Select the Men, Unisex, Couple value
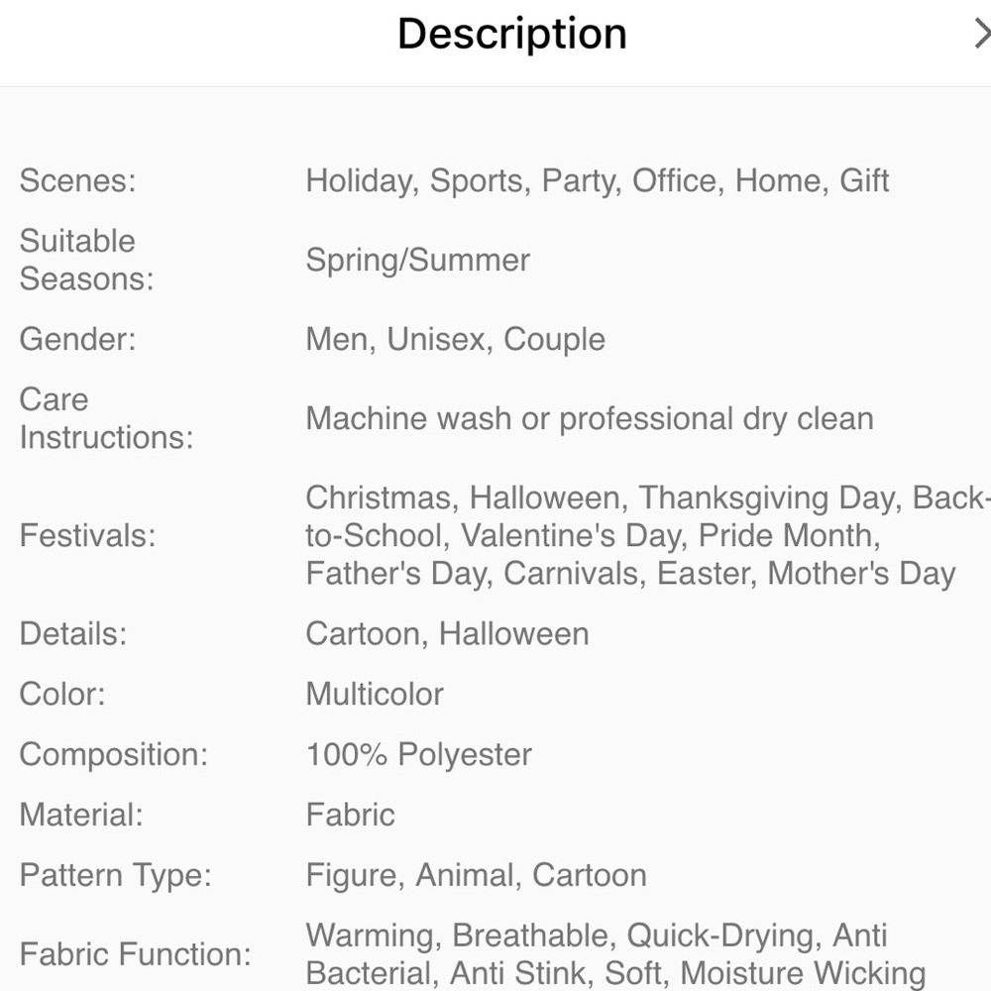The height and width of the screenshot is (991, 991). pyautogui.click(x=456, y=339)
